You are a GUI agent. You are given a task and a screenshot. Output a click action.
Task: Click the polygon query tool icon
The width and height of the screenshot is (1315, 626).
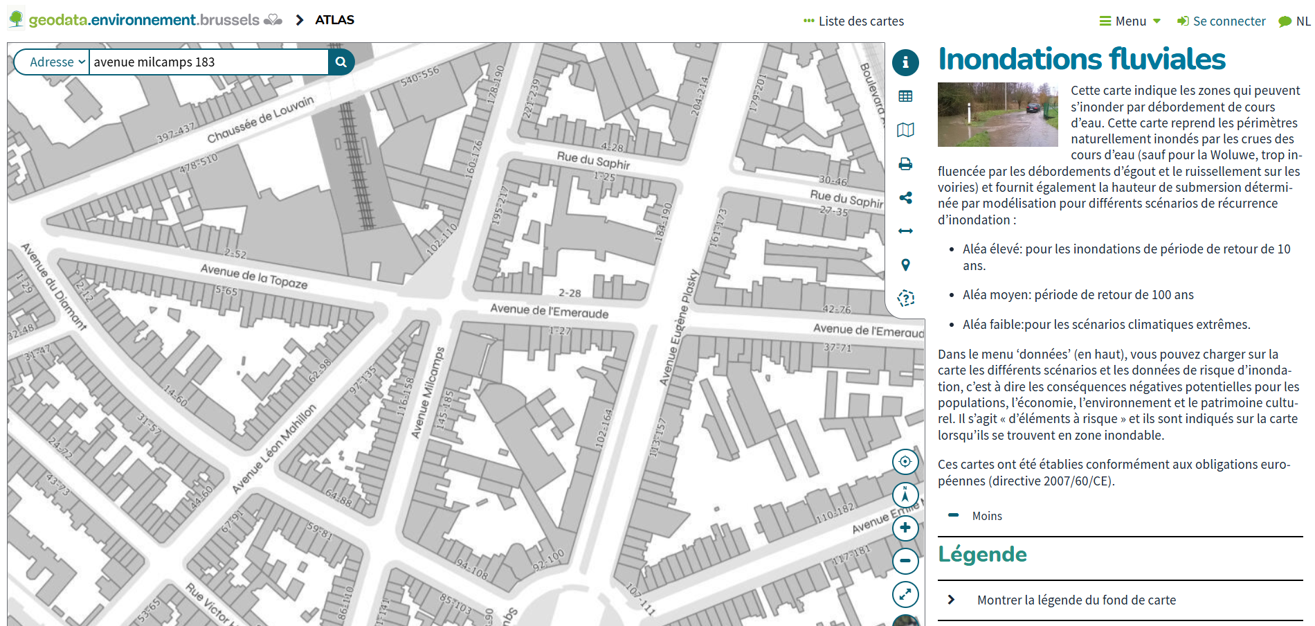(905, 298)
